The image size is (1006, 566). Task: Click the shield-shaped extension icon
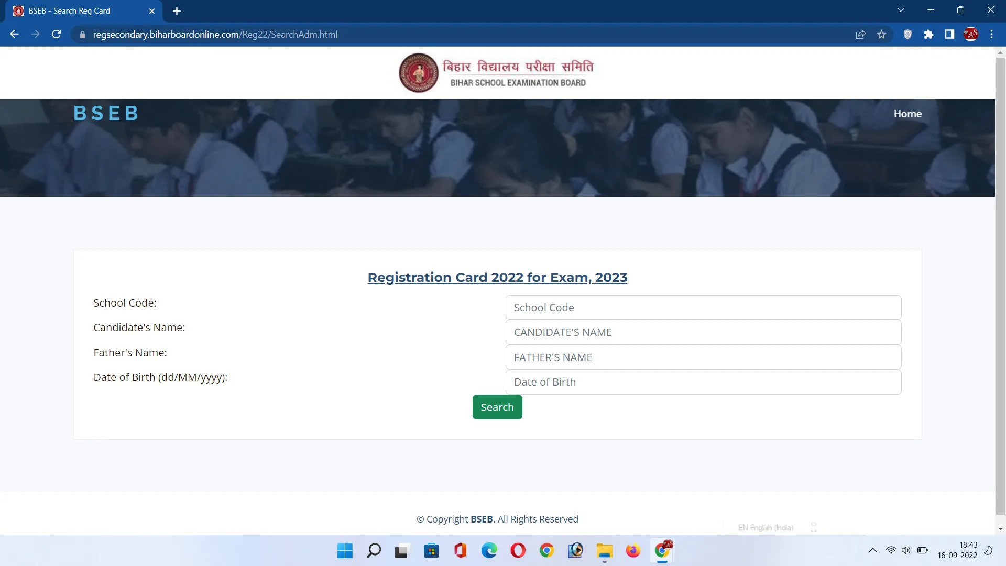[908, 34]
